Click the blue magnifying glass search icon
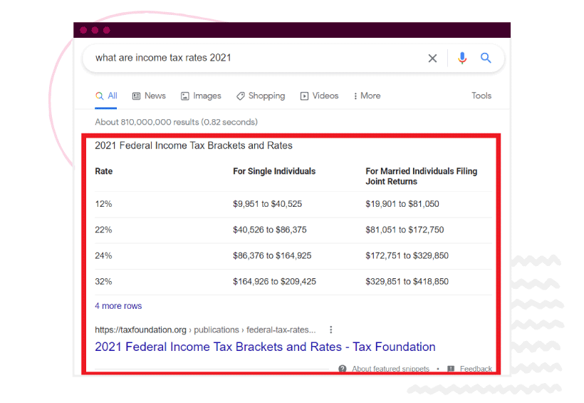Viewport: 584px width, 403px height. coord(485,58)
